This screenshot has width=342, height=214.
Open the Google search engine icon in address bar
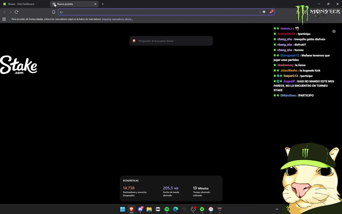(61, 12)
